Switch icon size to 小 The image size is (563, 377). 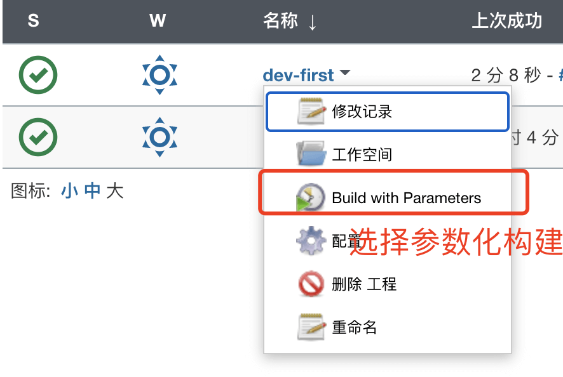pyautogui.click(x=68, y=191)
